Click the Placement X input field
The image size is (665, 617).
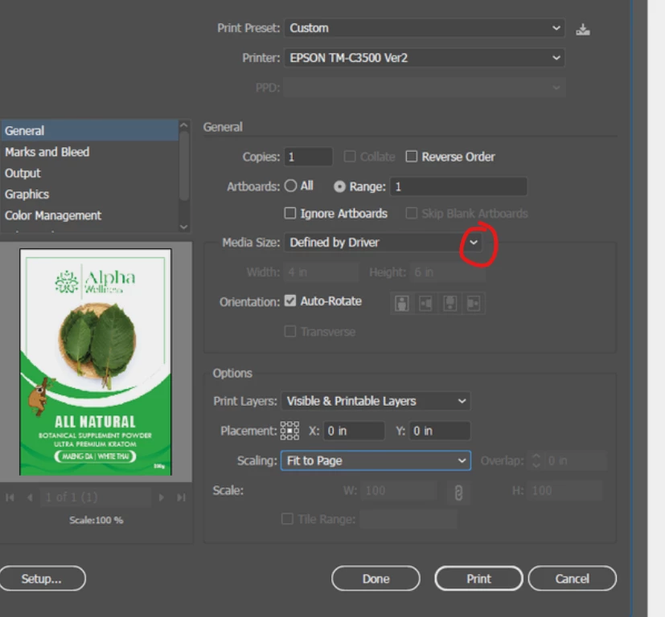354,431
